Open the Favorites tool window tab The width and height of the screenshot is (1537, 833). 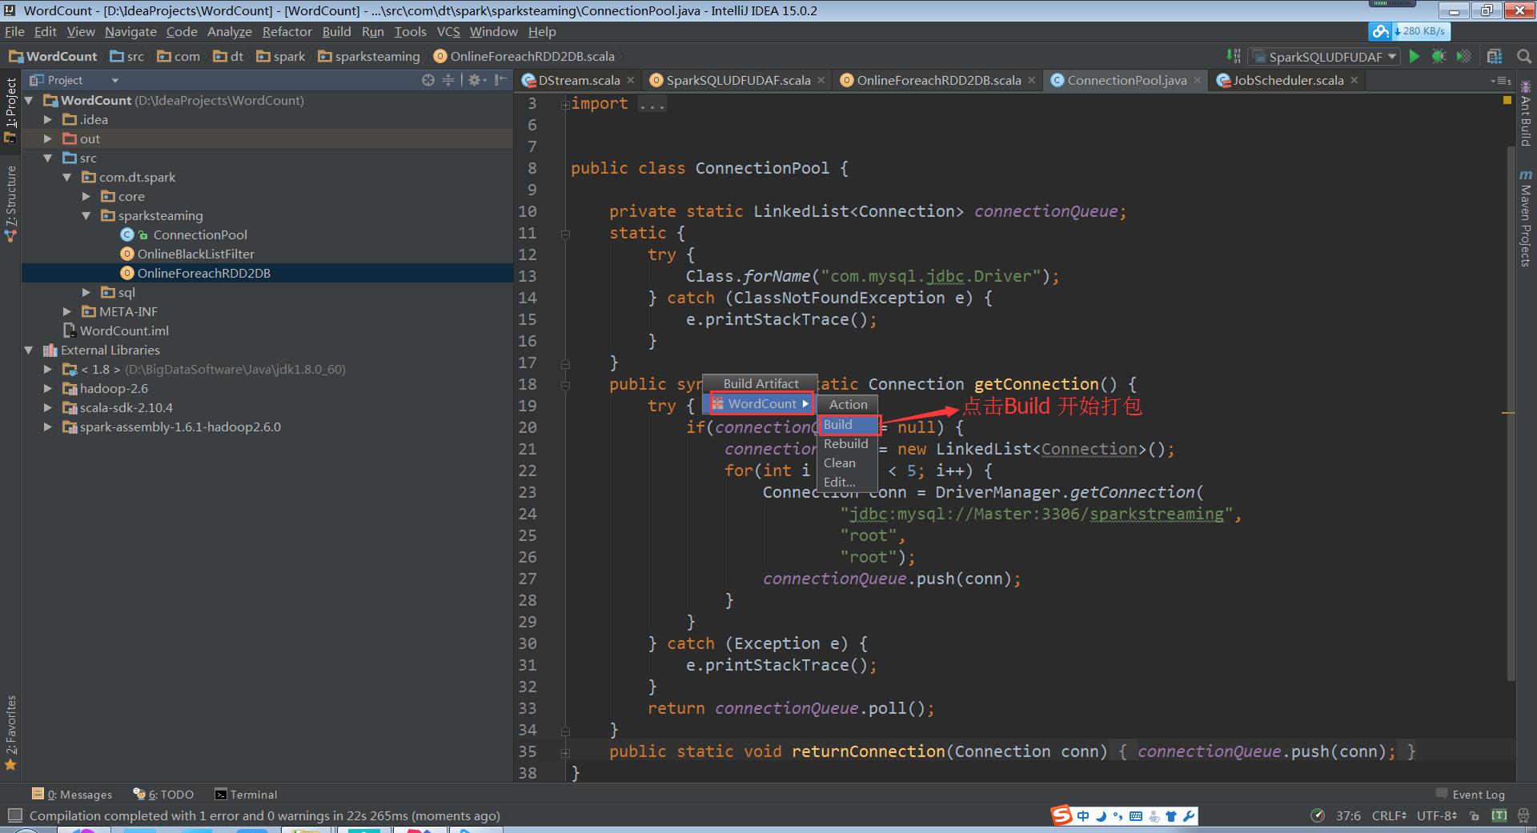click(10, 732)
